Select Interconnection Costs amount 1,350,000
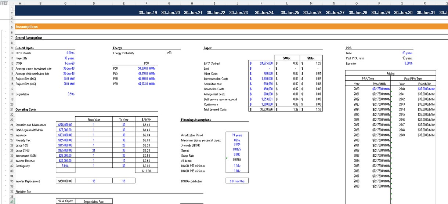 coord(261,79)
